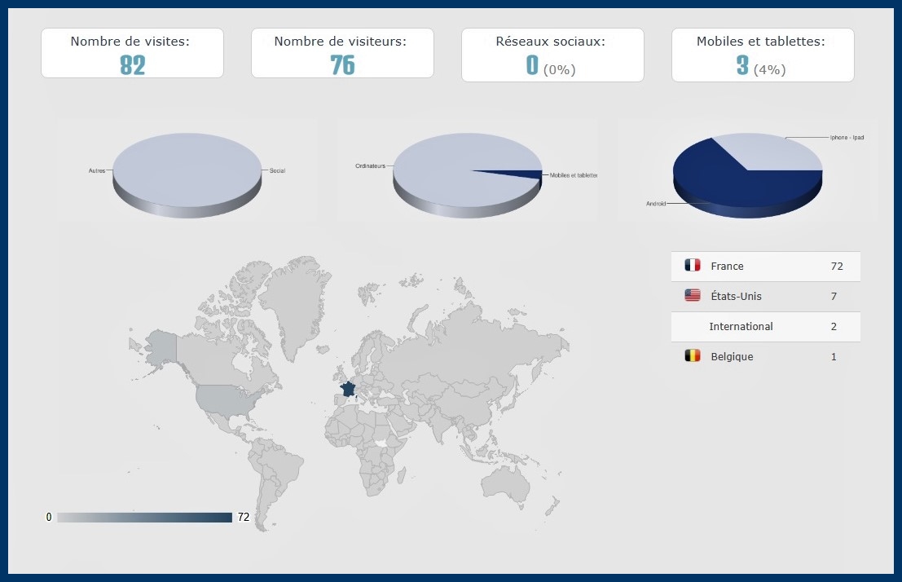Open the Nombre de visiteurs card
This screenshot has width=902, height=582.
pyautogui.click(x=342, y=53)
